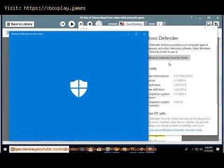224x168 pixels.
Task: Click the Back to Library button
Action: [20, 24]
